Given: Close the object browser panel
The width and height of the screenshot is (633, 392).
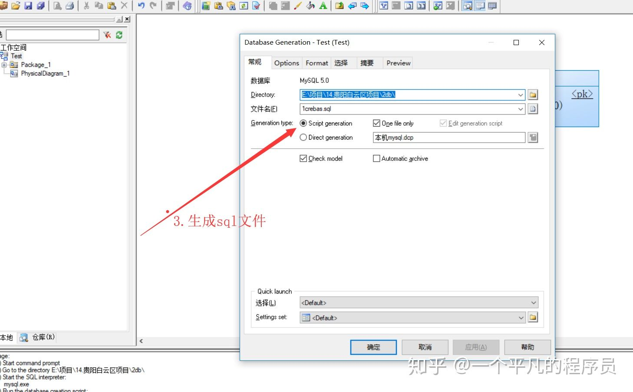Looking at the screenshot, I should coord(127,19).
